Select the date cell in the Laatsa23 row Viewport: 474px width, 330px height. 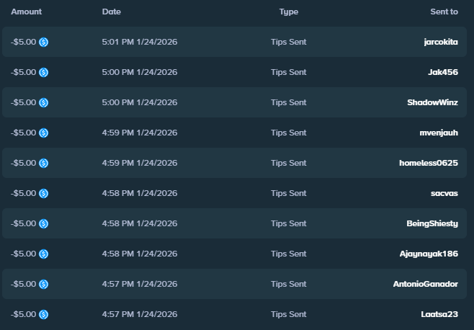click(x=140, y=314)
